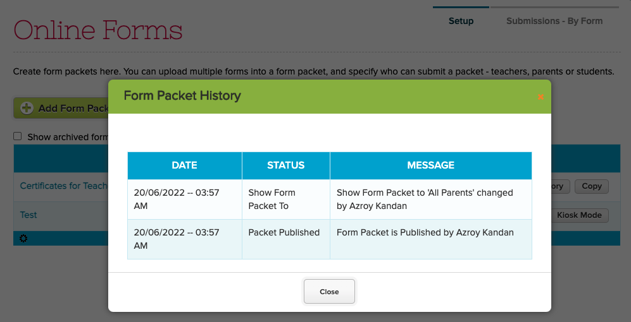Screen dimensions: 631x322
Task: Click the MESSAGE column header
Action: (430, 165)
